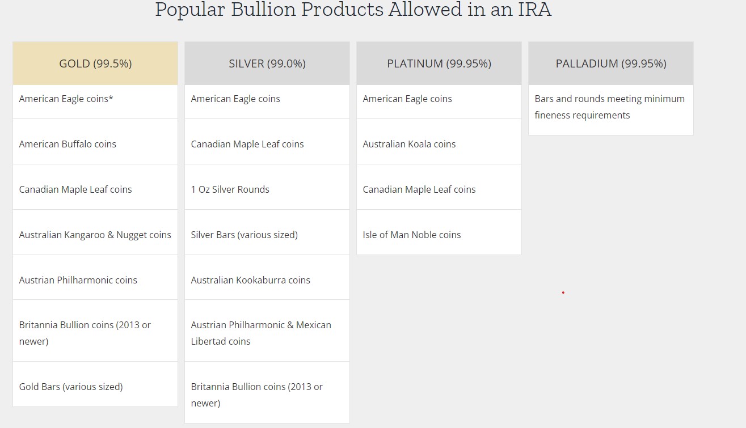Image resolution: width=746 pixels, height=428 pixels.
Task: Click 'Isle of Man Noble coins' row
Action: click(x=439, y=232)
